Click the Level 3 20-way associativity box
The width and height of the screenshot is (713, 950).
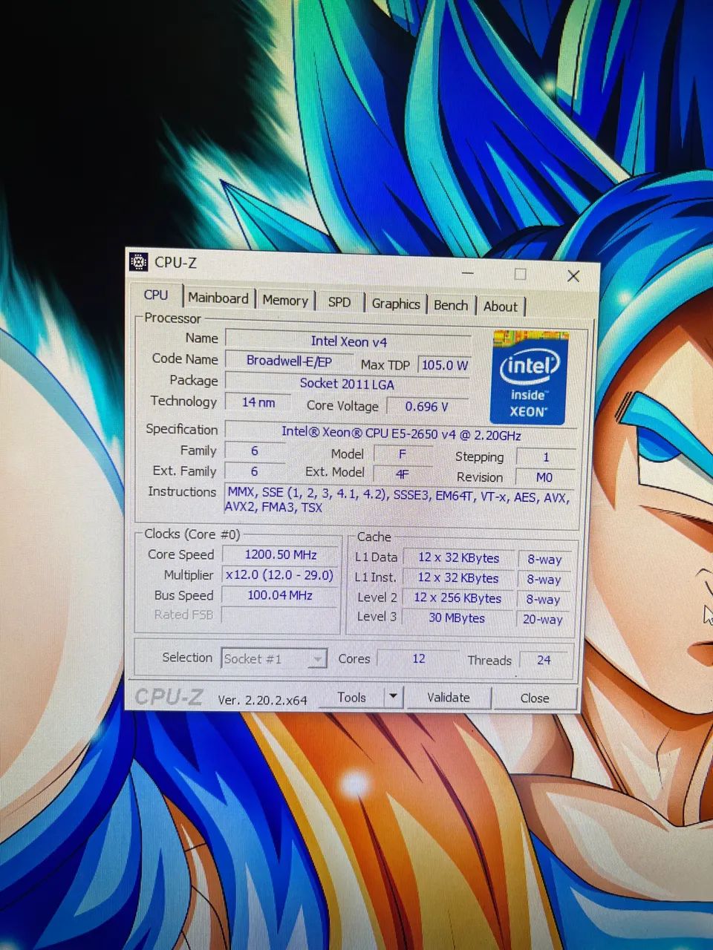[x=543, y=619]
